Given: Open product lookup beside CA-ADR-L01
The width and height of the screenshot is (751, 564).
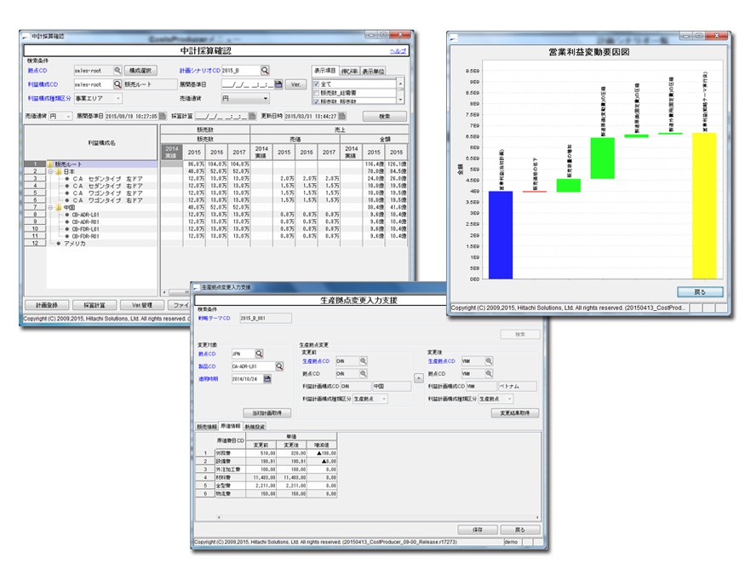Looking at the screenshot, I should click(x=279, y=366).
